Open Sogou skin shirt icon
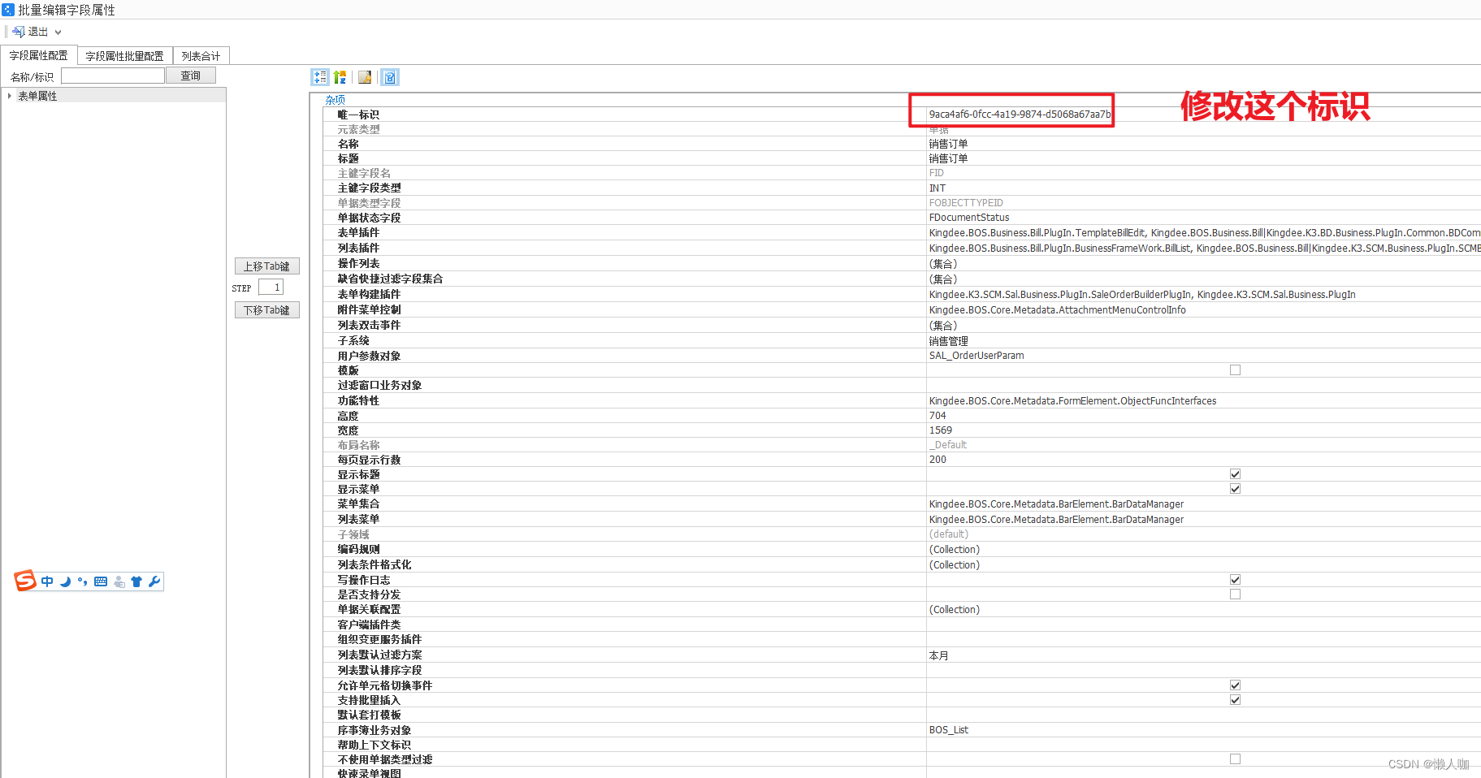This screenshot has height=778, width=1481. pos(136,581)
